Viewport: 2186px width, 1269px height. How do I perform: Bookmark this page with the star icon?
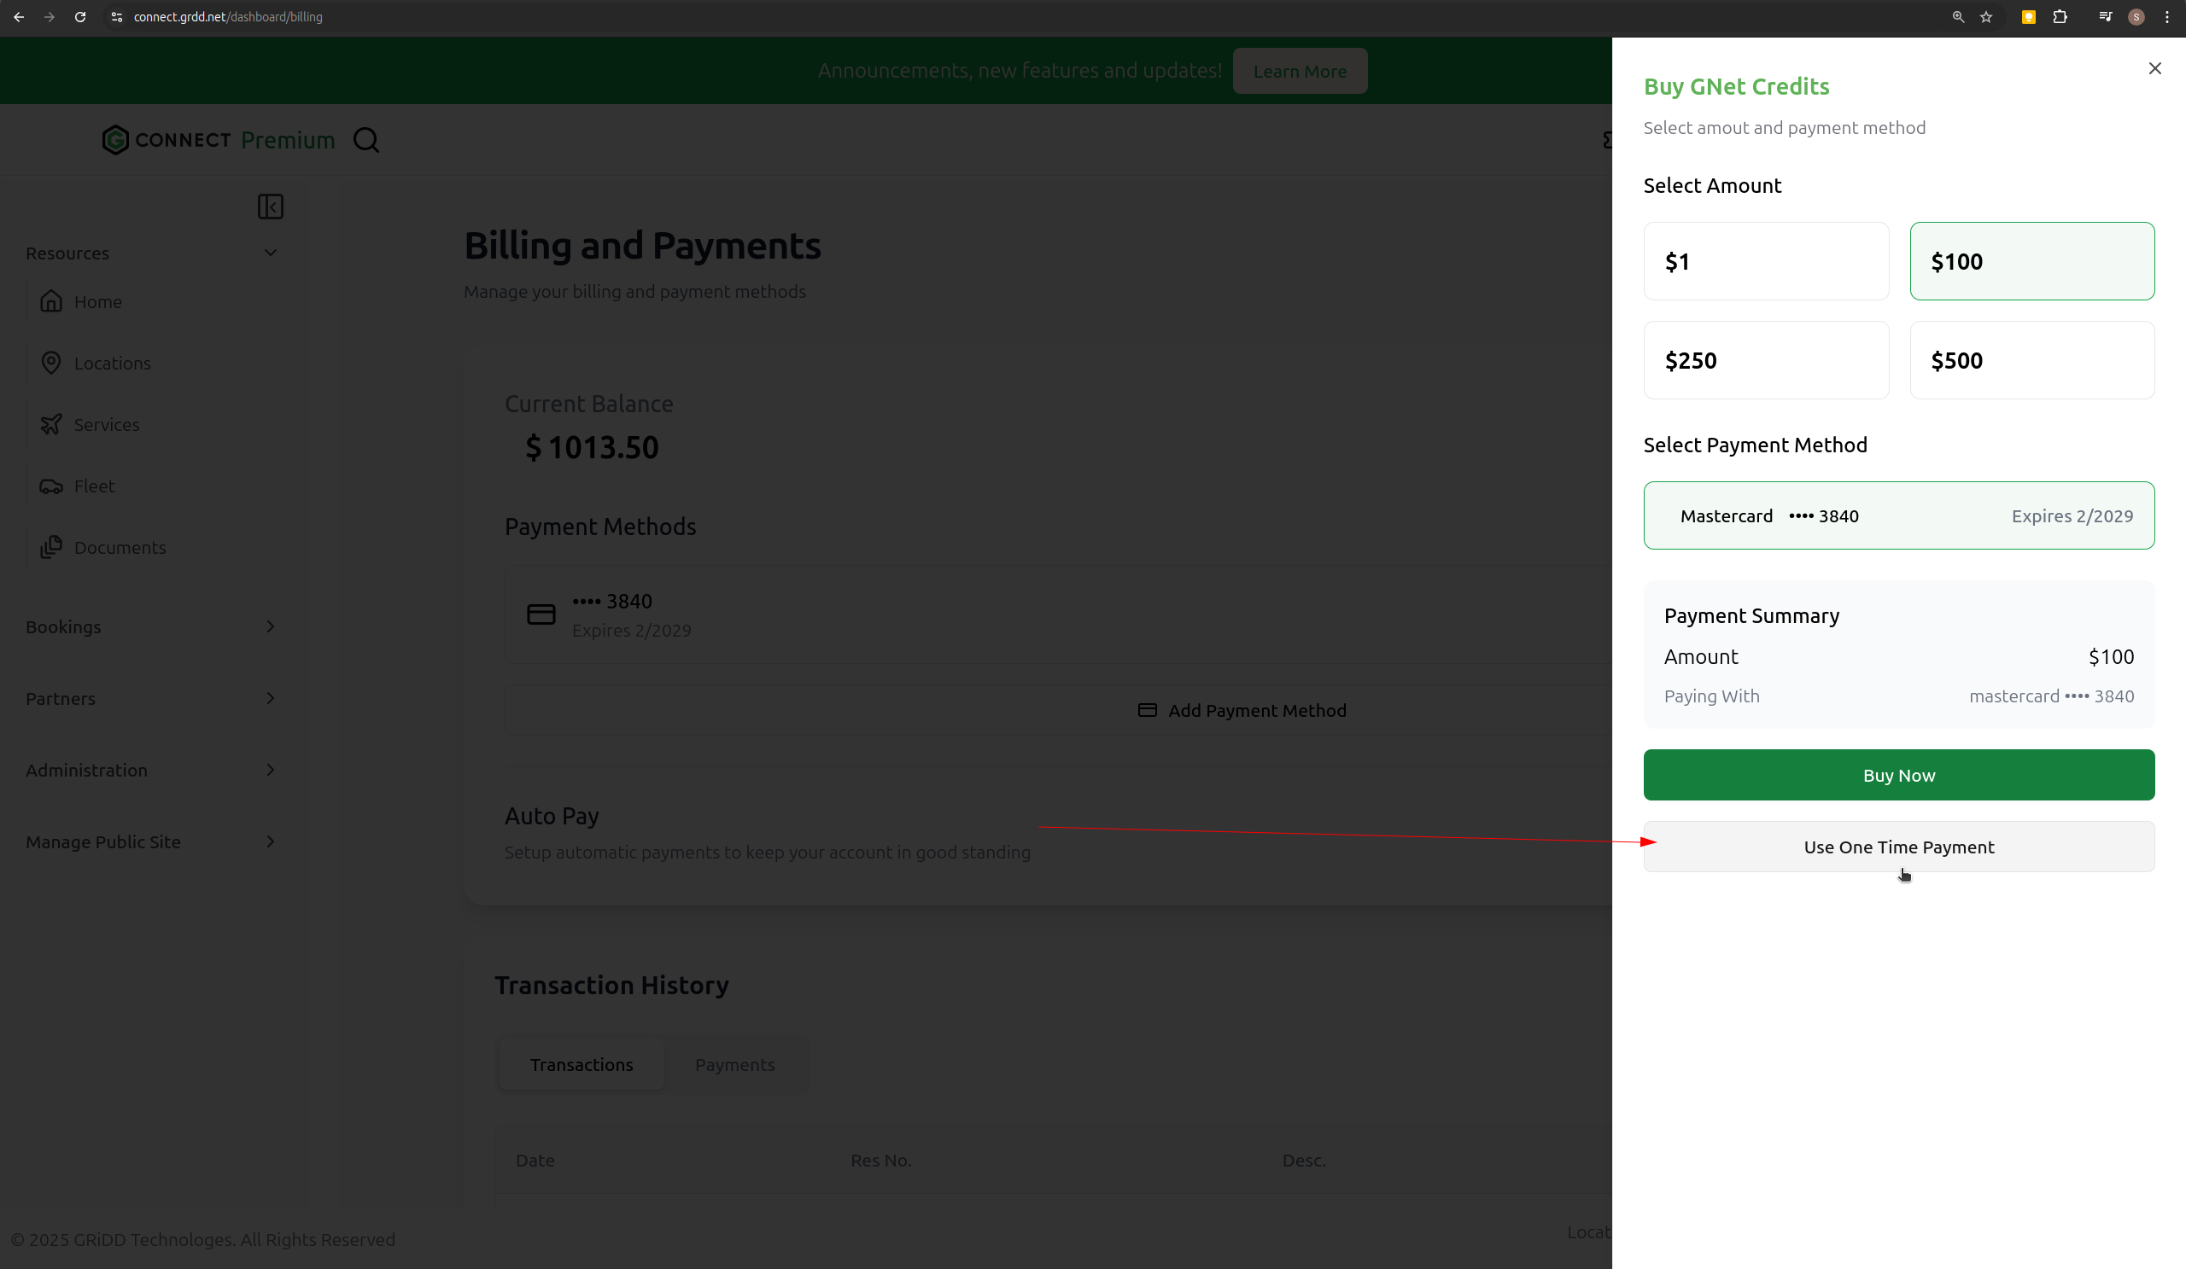point(1986,16)
